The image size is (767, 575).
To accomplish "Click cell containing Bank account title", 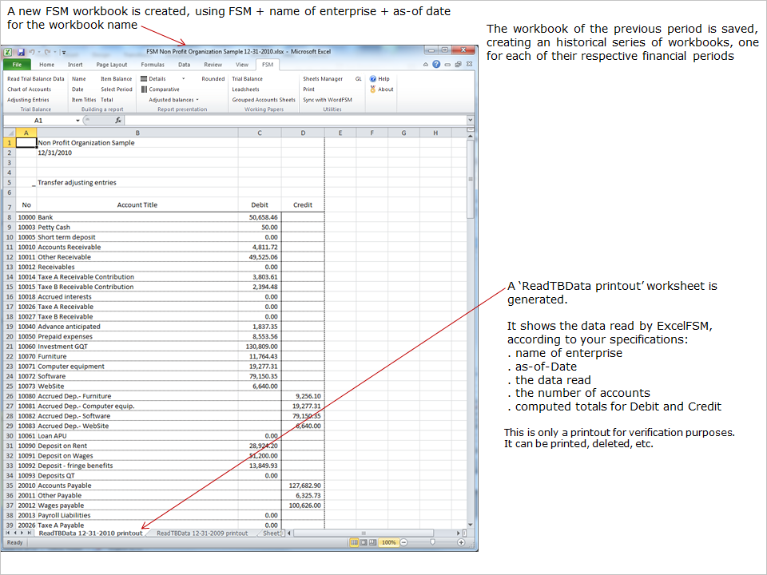I will (x=137, y=217).
